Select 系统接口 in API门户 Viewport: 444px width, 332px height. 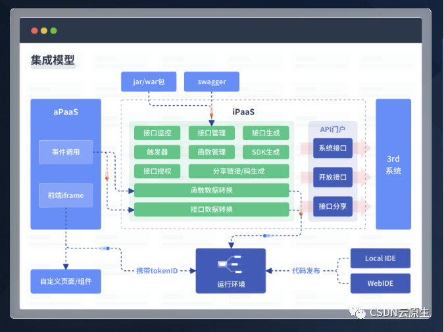(x=333, y=148)
